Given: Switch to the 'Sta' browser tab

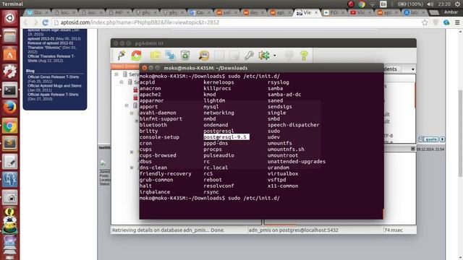Looking at the screenshot, I should click(x=38, y=13).
